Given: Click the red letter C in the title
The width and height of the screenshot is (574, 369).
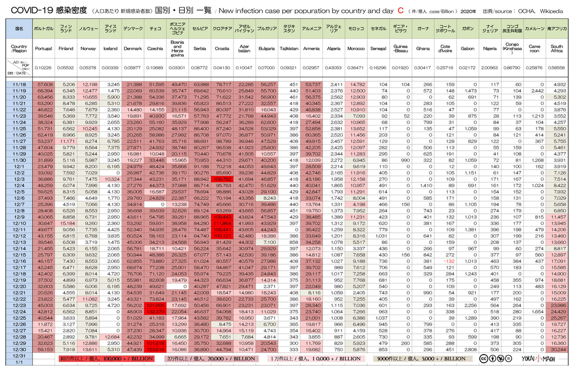Looking at the screenshot, I should pos(400,10).
